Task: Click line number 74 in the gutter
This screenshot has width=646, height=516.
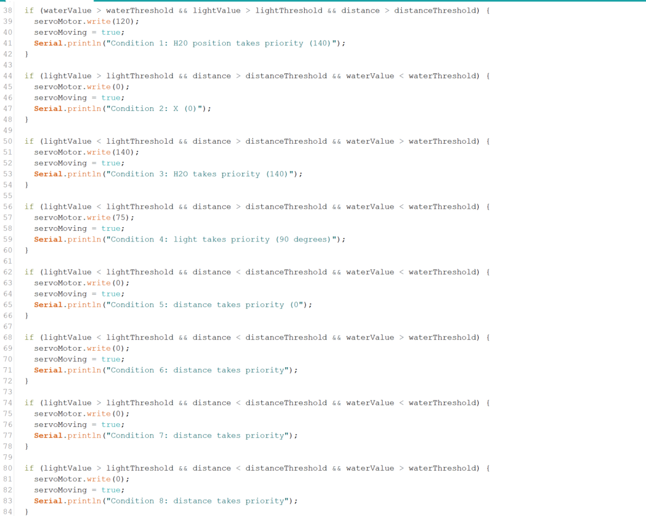Action: pos(8,403)
